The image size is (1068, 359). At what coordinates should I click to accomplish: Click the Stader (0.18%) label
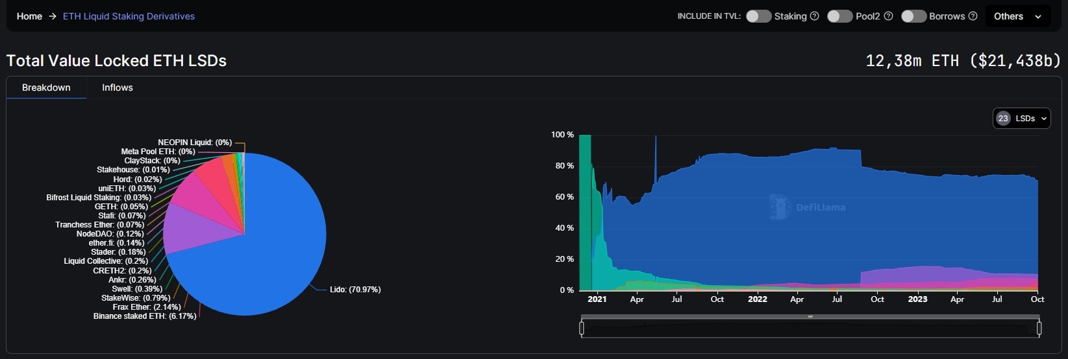click(x=118, y=252)
